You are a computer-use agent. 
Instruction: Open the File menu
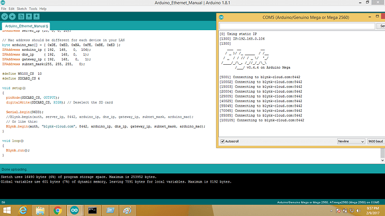4,8
